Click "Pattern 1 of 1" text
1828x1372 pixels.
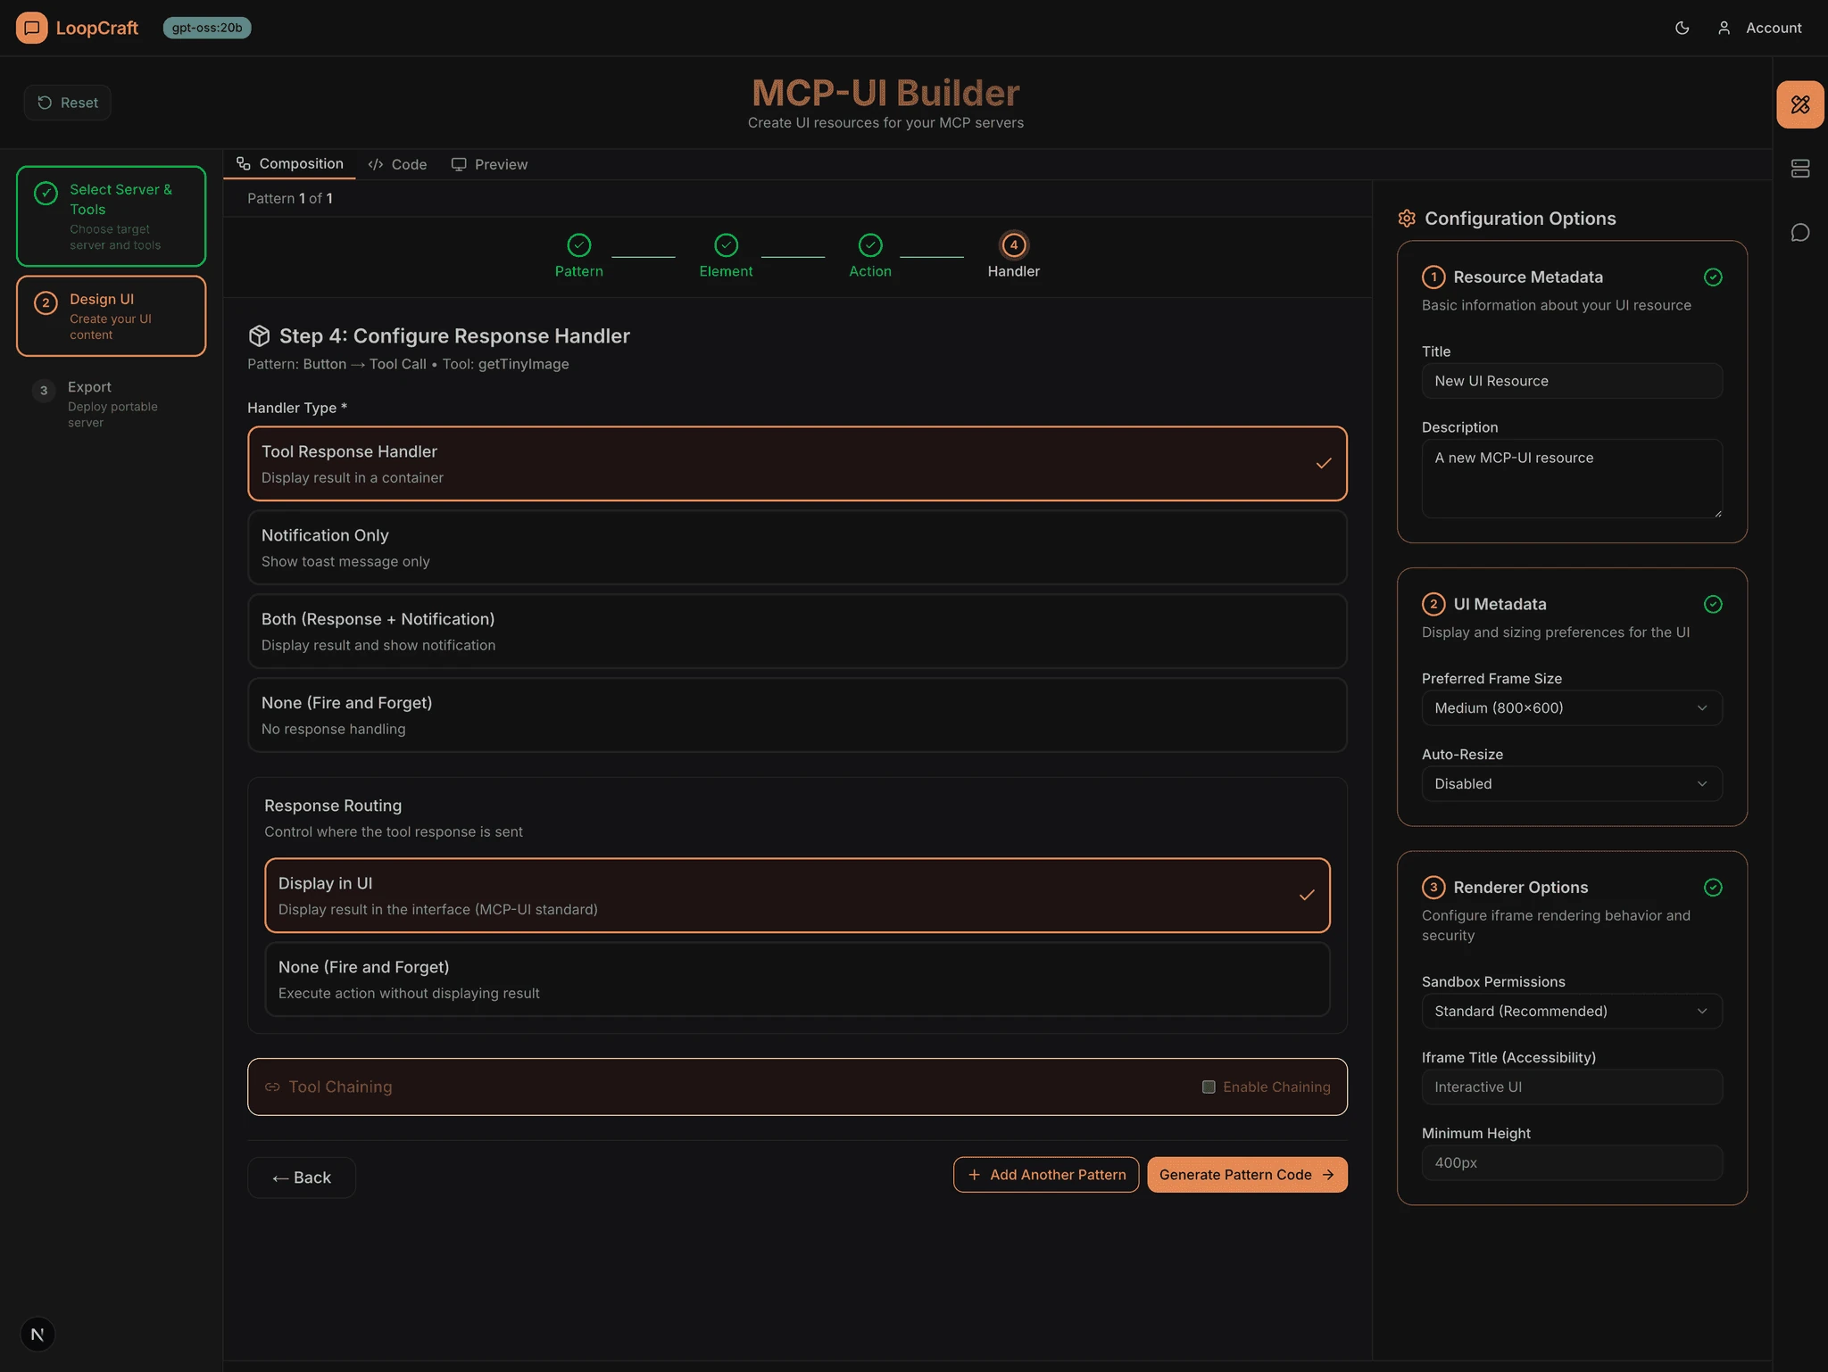tap(290, 199)
